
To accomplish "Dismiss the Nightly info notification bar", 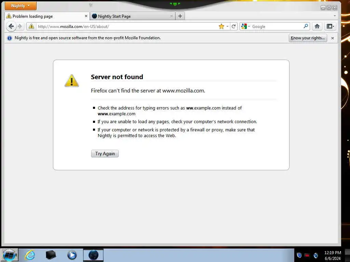I will [x=332, y=38].
